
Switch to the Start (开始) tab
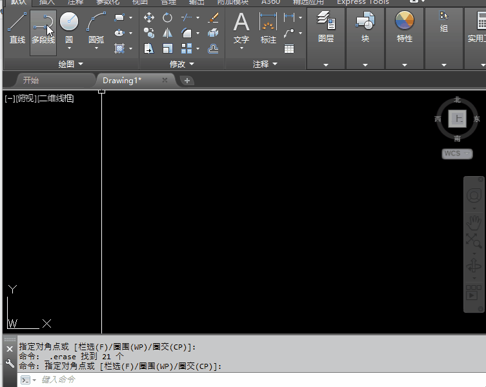[30, 81]
